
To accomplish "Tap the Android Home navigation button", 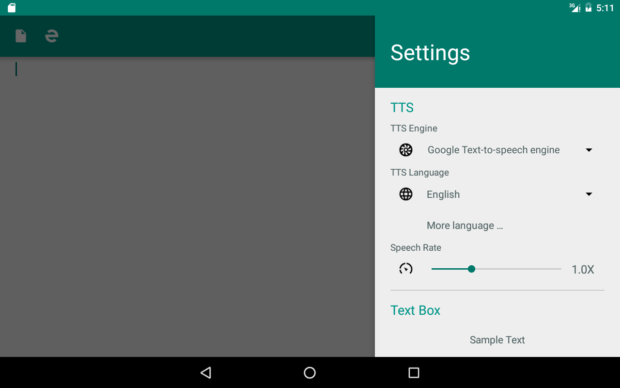I will pos(310,372).
